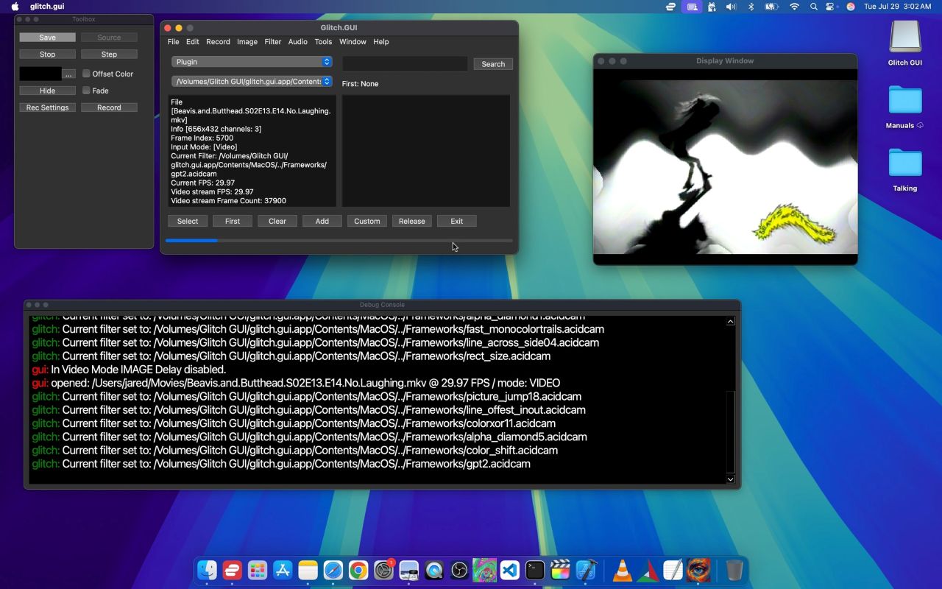The width and height of the screenshot is (942, 589).
Task: Click the Hide button in Toolbox
Action: tap(47, 91)
